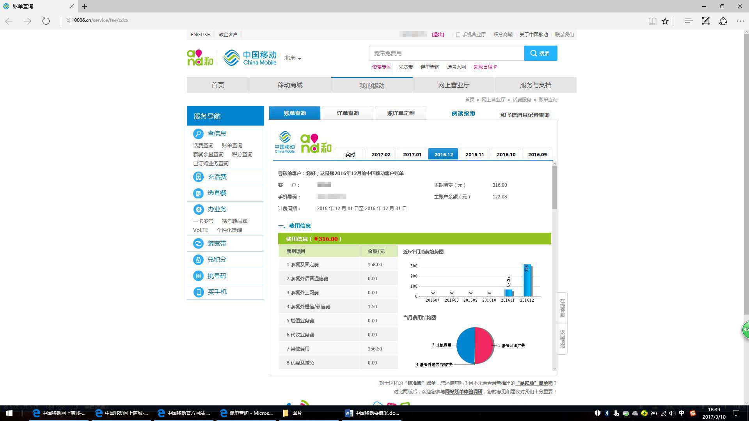Open the 积分商城 top link
This screenshot has width=749, height=421.
click(x=503, y=35)
